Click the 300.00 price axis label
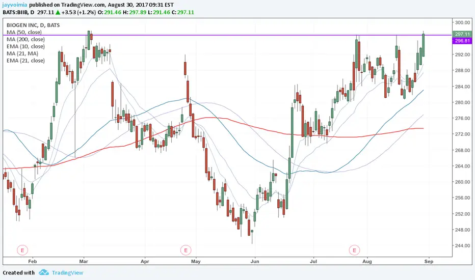475x280 pixels. click(462, 23)
